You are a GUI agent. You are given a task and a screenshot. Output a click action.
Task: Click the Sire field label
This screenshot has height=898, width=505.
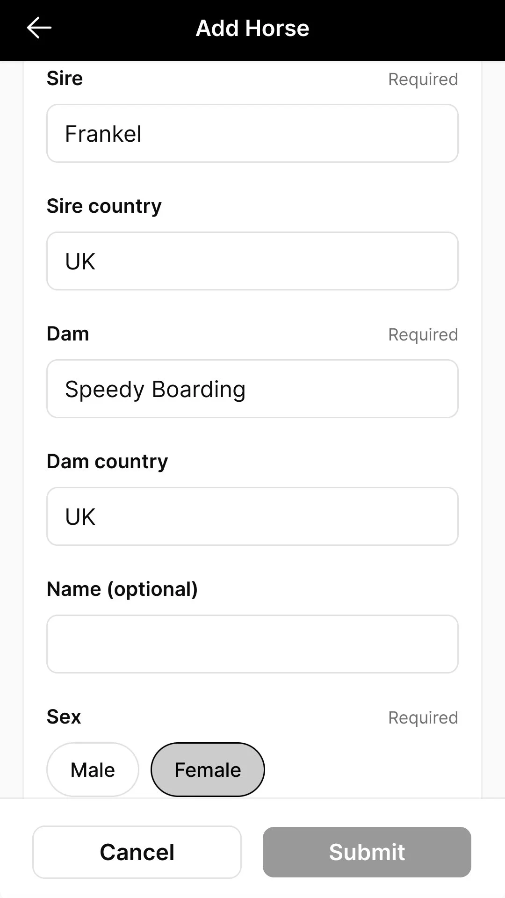click(65, 79)
